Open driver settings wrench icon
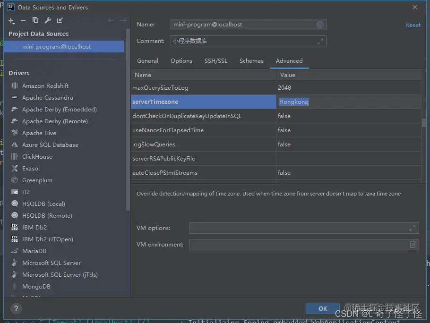This screenshot has width=430, height=323. (48, 20)
